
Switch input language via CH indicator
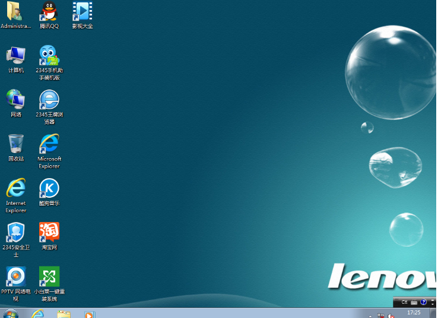pos(404,302)
